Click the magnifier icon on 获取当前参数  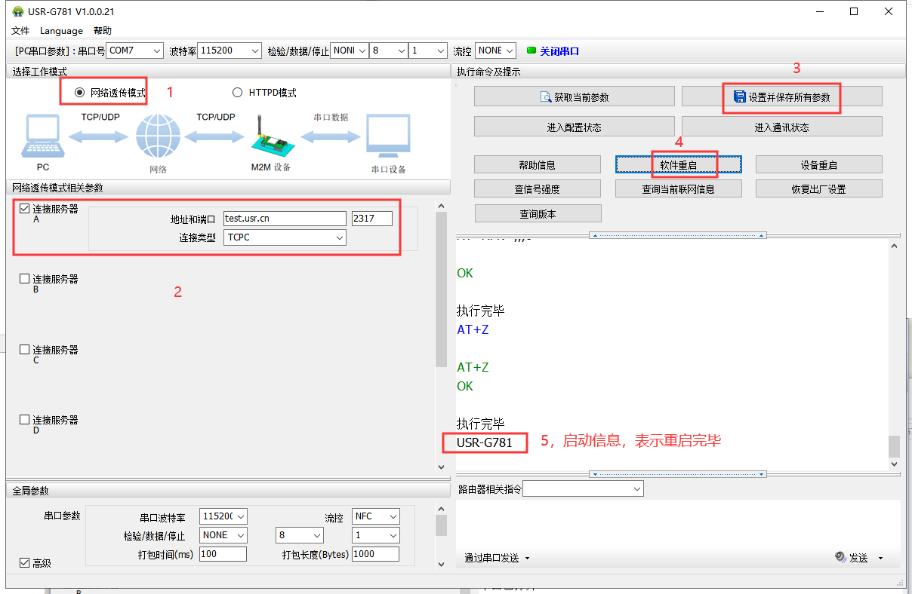(x=546, y=96)
